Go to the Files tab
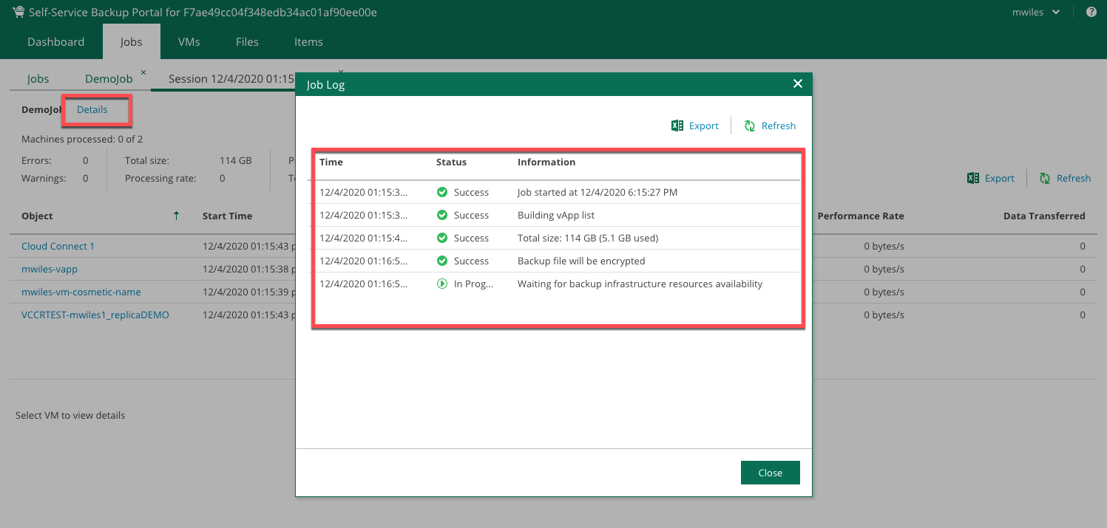 click(x=247, y=42)
